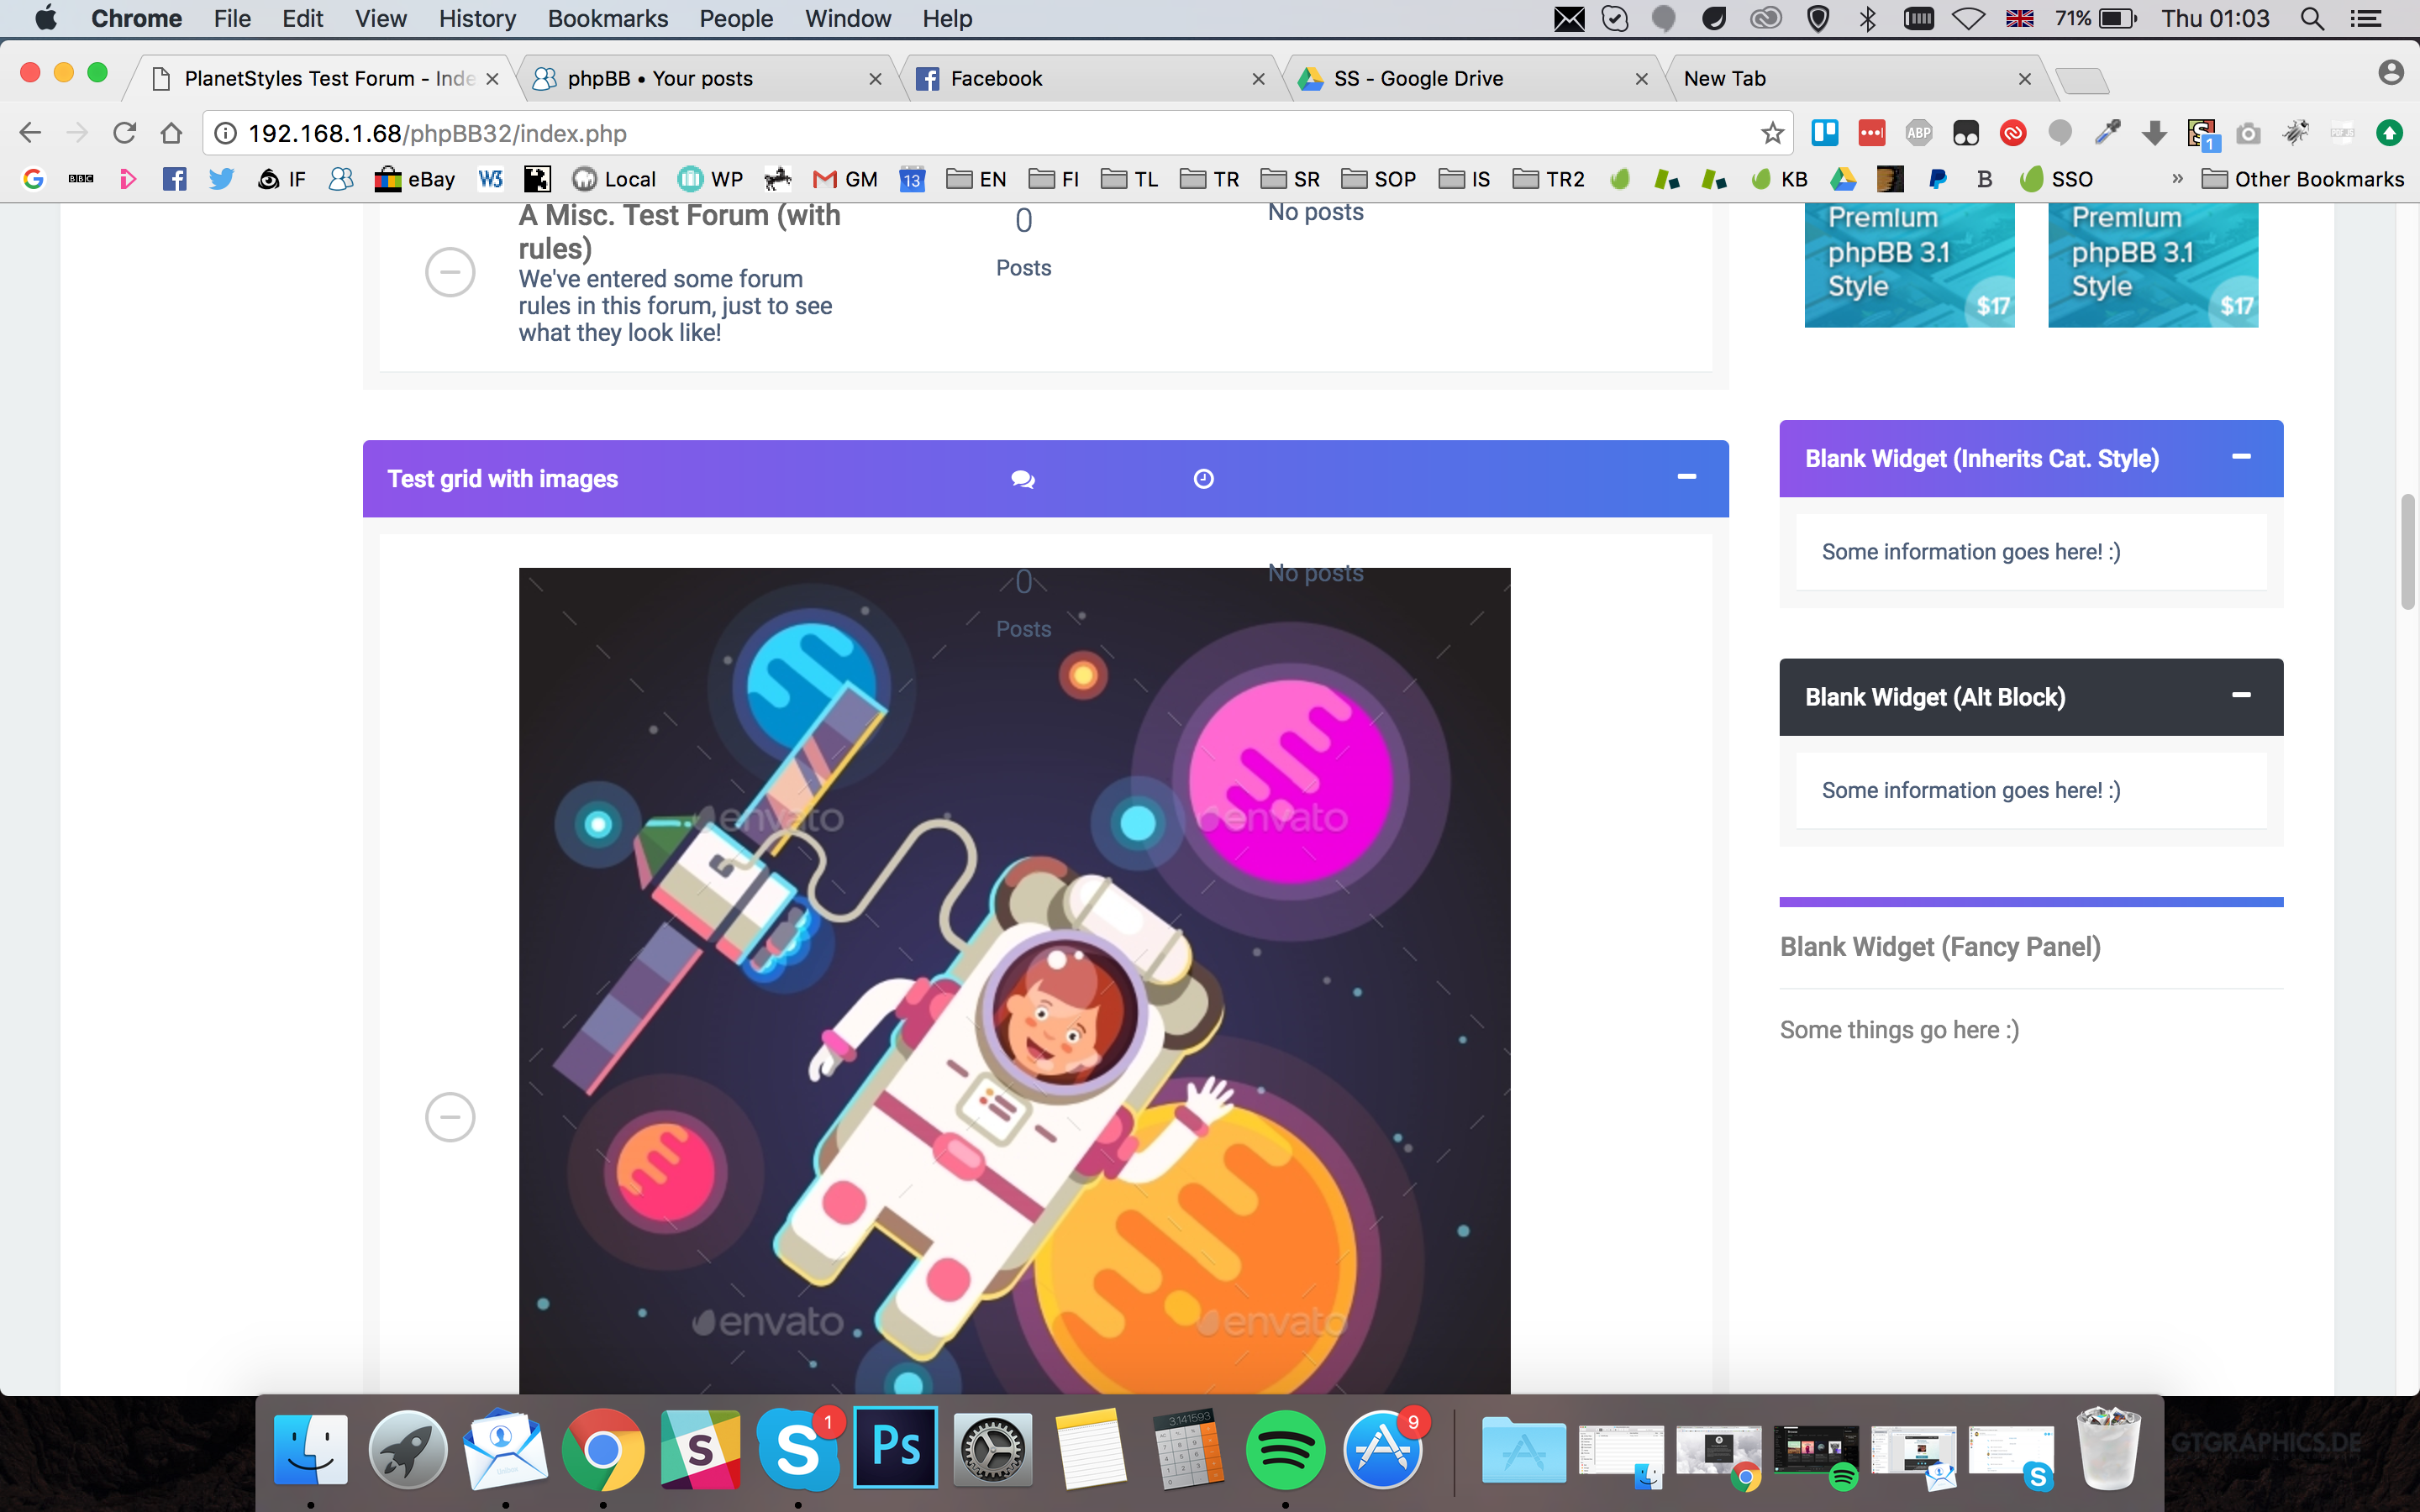
Task: Click the forum status icon beside the astronaut image
Action: [x=450, y=1117]
